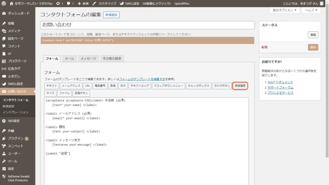Switch to the メール tab
329x185 pixels.
[x=69, y=58]
